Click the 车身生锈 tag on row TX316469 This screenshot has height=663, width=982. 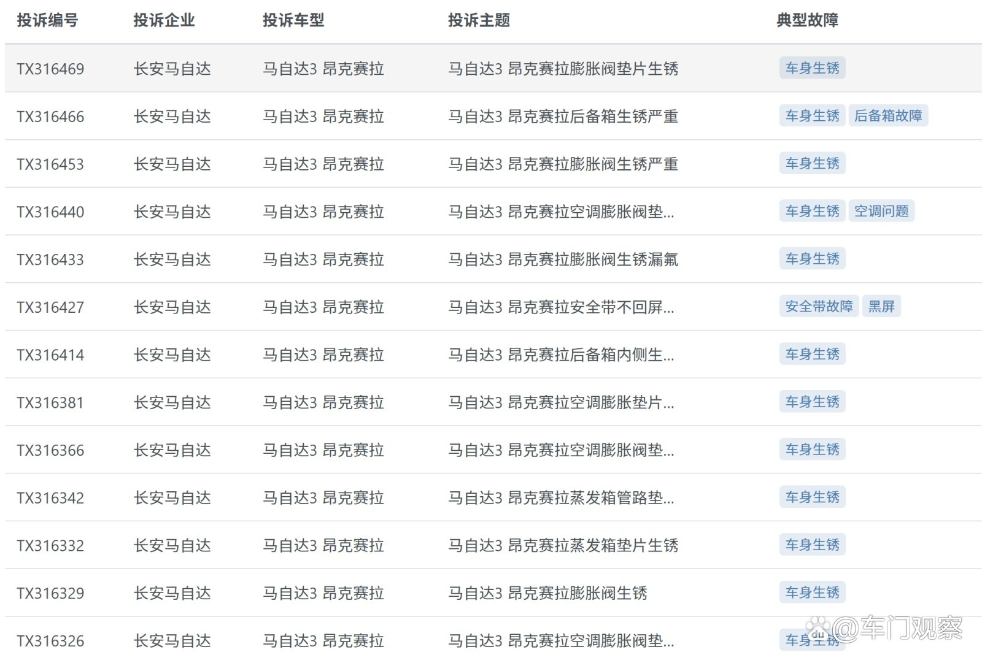(x=812, y=68)
